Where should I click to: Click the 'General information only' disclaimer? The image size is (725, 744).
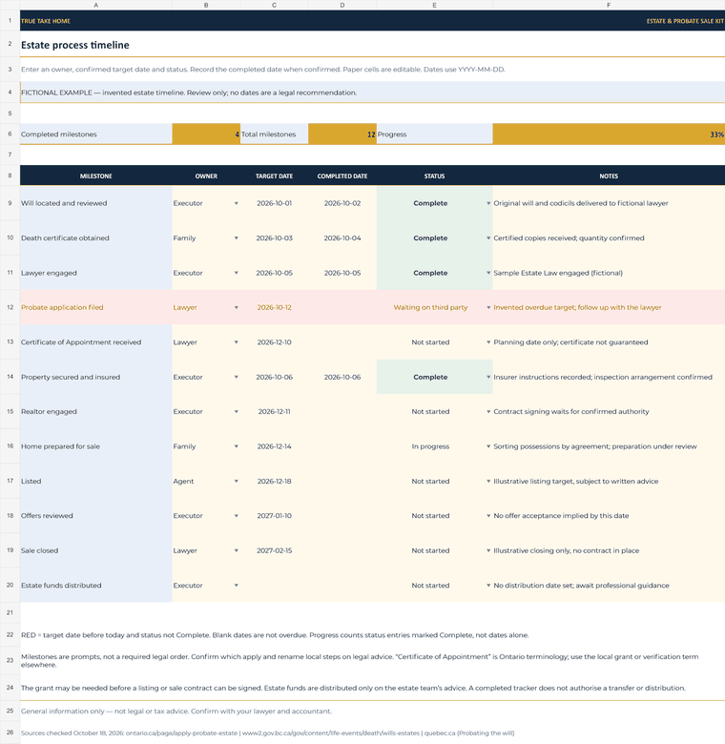pos(176,711)
